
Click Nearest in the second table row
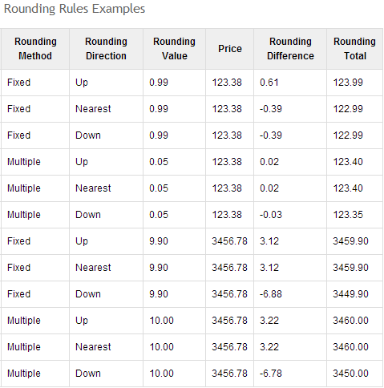93,109
